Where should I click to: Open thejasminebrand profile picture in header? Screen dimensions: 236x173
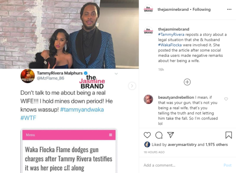point(148,10)
